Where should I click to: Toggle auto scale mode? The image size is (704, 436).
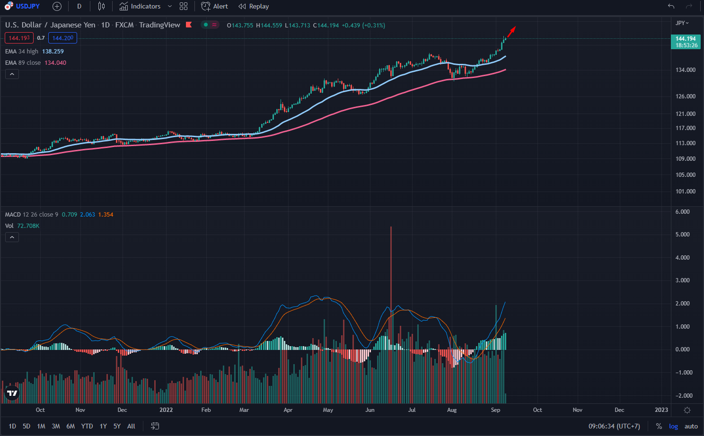[x=691, y=426]
